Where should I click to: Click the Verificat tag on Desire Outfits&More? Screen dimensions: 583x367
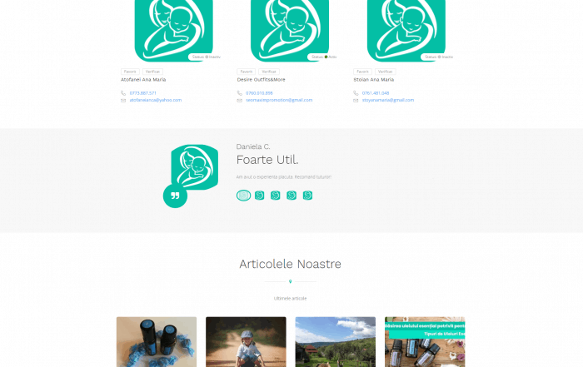tap(269, 72)
